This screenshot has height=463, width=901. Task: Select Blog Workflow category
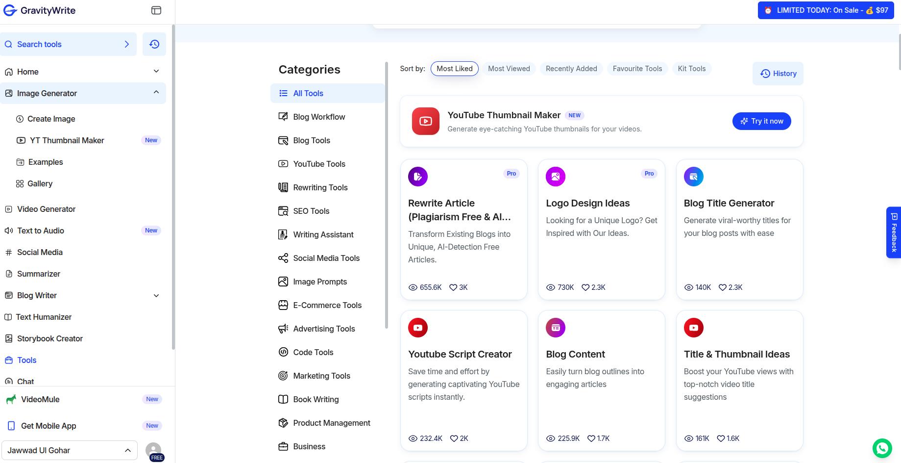tap(327, 117)
